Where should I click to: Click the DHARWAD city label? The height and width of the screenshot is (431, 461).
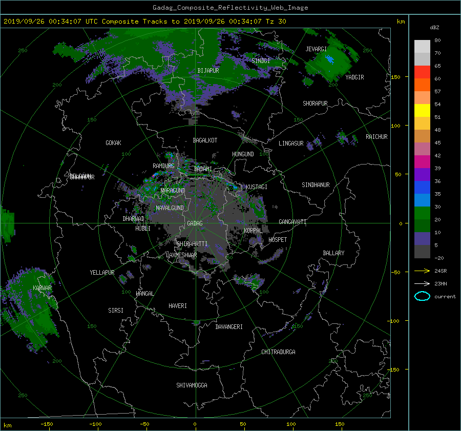pos(133,219)
